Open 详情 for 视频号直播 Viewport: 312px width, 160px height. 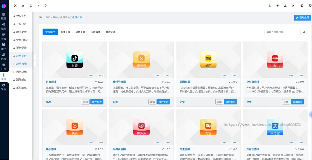click(x=152, y=102)
